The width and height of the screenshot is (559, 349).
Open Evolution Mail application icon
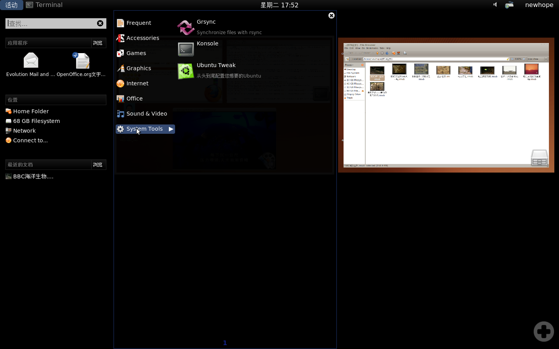coord(31,60)
